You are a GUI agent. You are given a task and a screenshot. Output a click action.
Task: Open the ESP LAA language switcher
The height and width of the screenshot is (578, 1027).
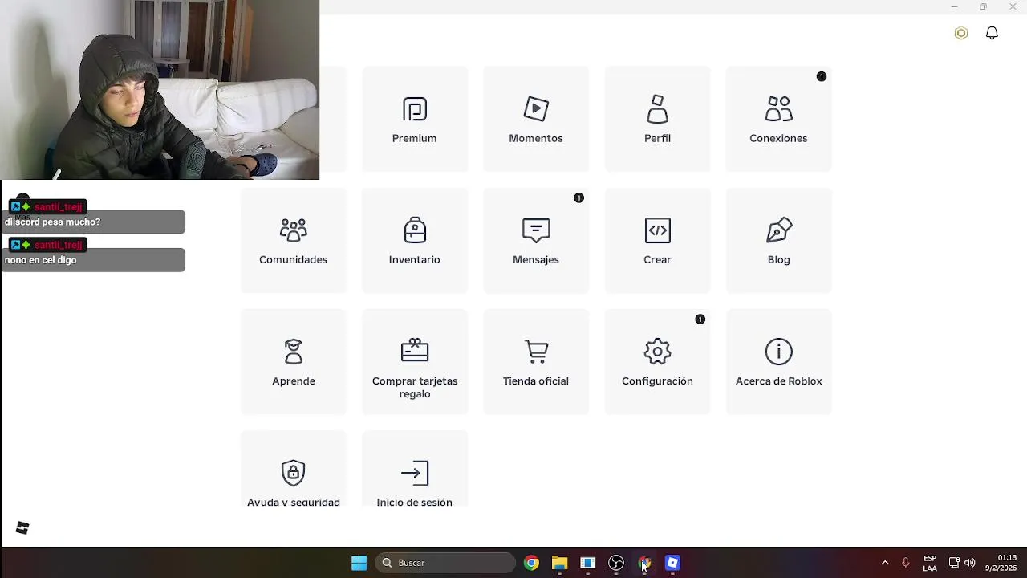[930, 563]
